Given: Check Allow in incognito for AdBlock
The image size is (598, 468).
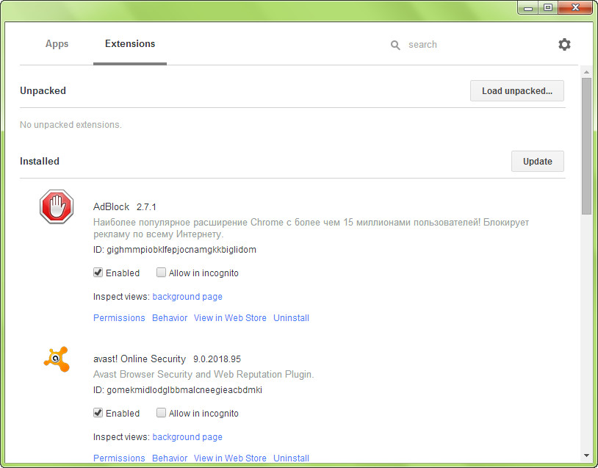Looking at the screenshot, I should point(161,273).
